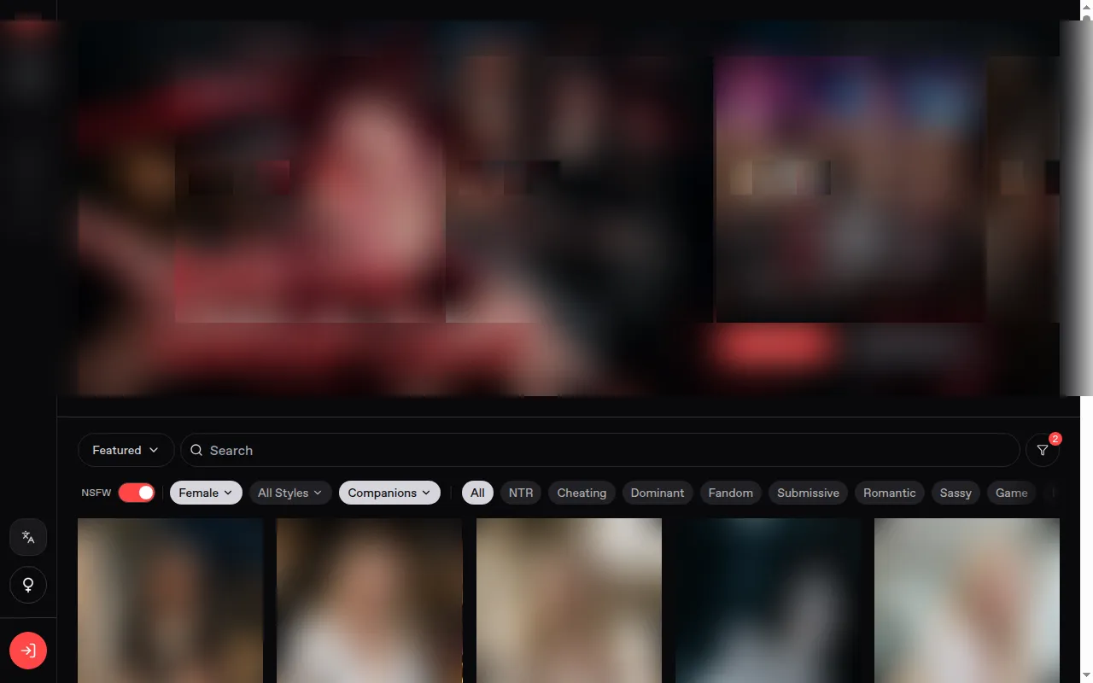This screenshot has width=1093, height=683.
Task: Filter by the Cheating tag
Action: [582, 493]
